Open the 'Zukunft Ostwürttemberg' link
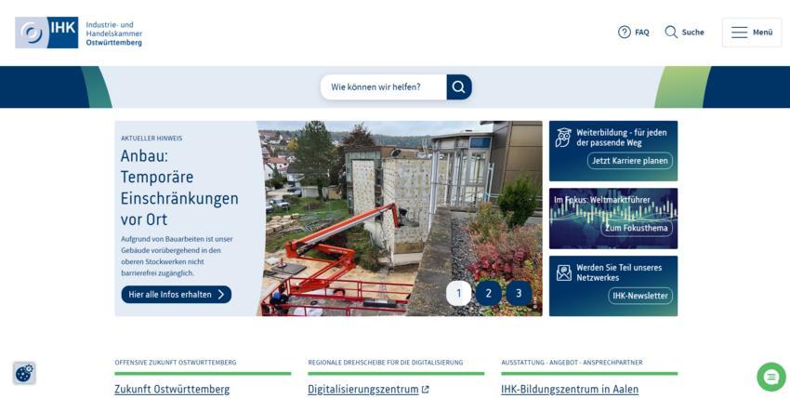 (x=172, y=390)
